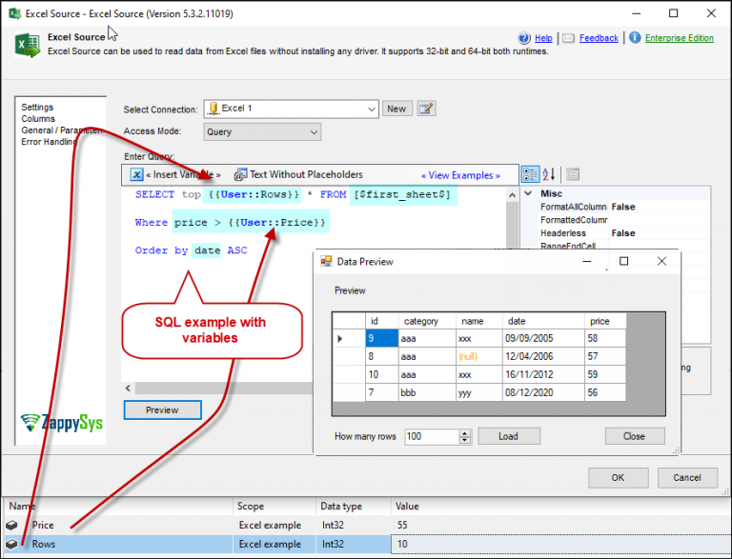Viewport: 732px width, 559px height.
Task: Click the category column header
Action: point(427,321)
